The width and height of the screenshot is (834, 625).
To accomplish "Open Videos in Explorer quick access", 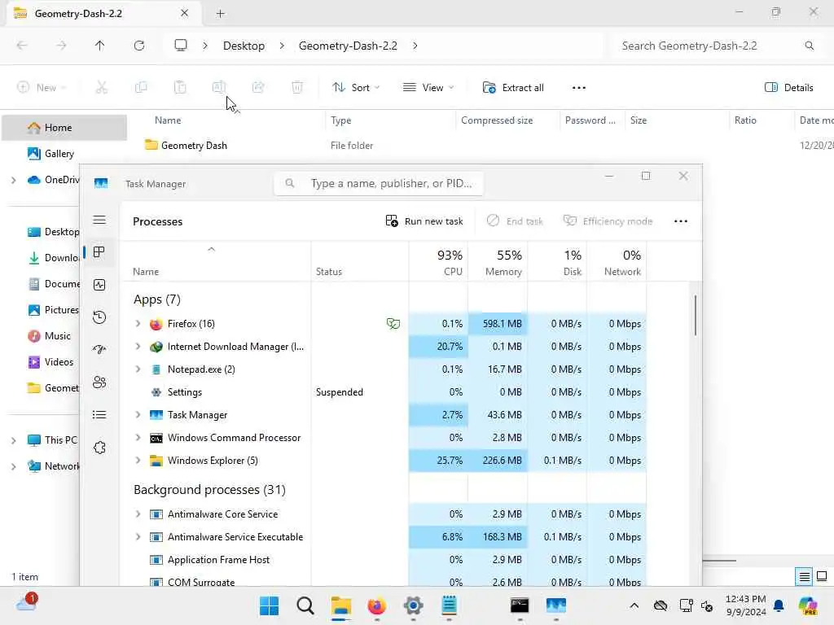I will (50, 362).
